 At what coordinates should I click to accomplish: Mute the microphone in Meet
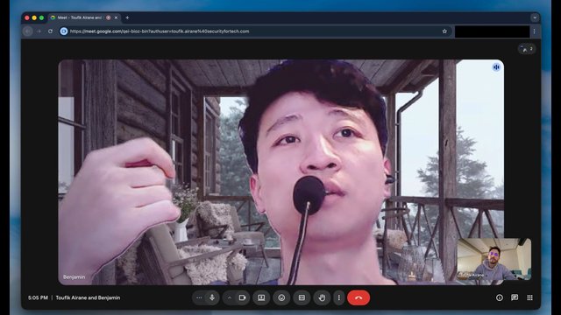point(212,297)
